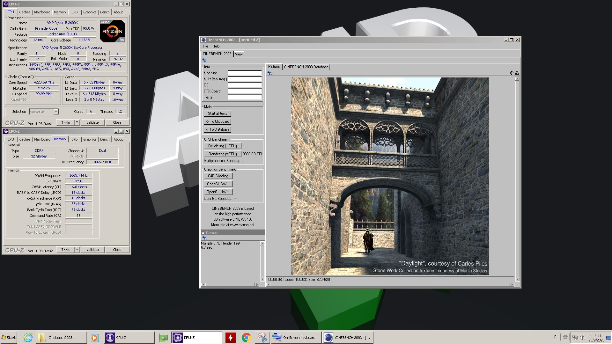This screenshot has height=344, width=612.
Task: Click the triangle zoom icon in the picture viewer
Action: [x=517, y=73]
